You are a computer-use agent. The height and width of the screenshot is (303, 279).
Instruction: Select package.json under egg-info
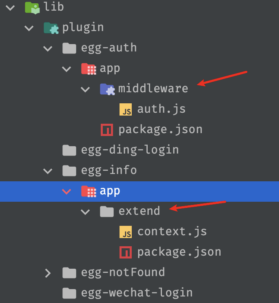(179, 252)
